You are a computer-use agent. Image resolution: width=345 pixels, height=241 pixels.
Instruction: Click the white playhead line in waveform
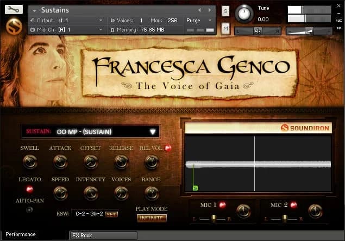point(255,163)
